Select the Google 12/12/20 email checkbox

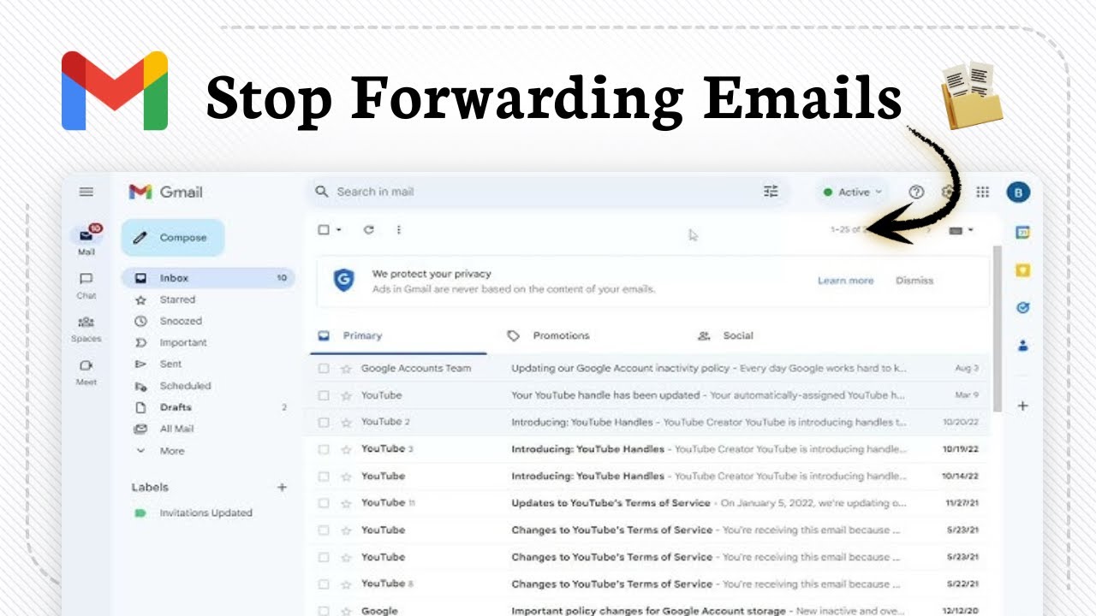pyautogui.click(x=324, y=611)
